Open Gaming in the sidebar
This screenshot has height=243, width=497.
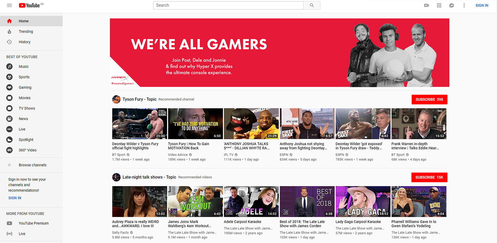click(31, 87)
